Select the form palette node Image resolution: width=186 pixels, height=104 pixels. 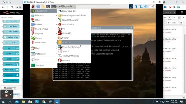click(x=11, y=42)
